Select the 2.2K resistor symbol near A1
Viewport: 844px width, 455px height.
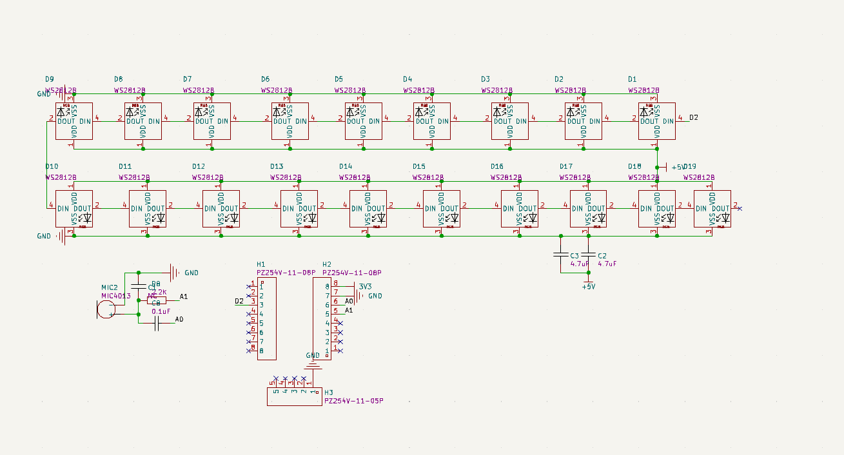(157, 300)
